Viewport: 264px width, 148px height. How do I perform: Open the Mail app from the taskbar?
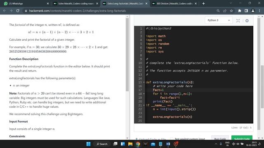coord(153,144)
